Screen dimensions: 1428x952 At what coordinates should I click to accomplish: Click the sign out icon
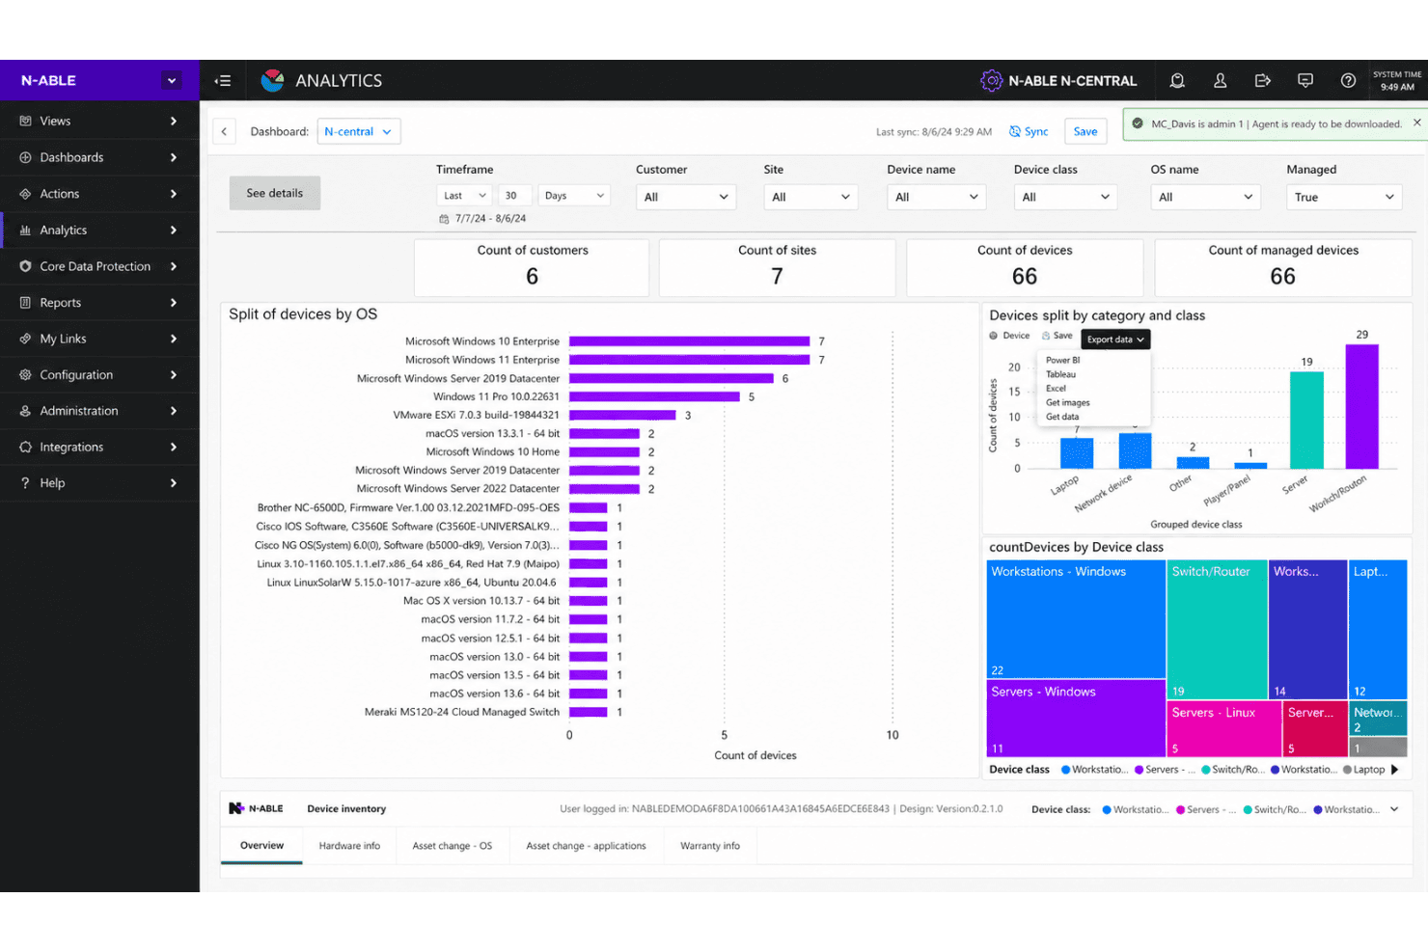1262,81
